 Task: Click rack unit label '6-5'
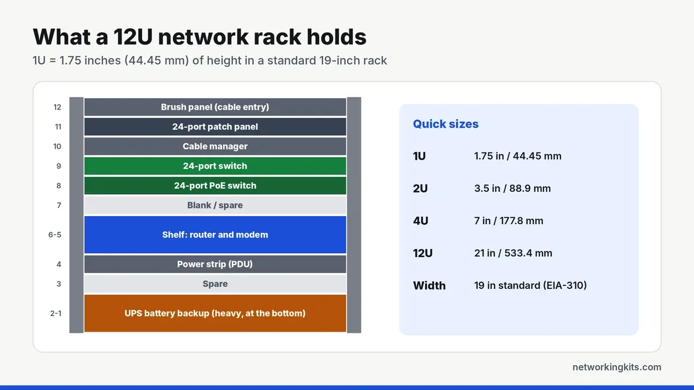(x=55, y=235)
